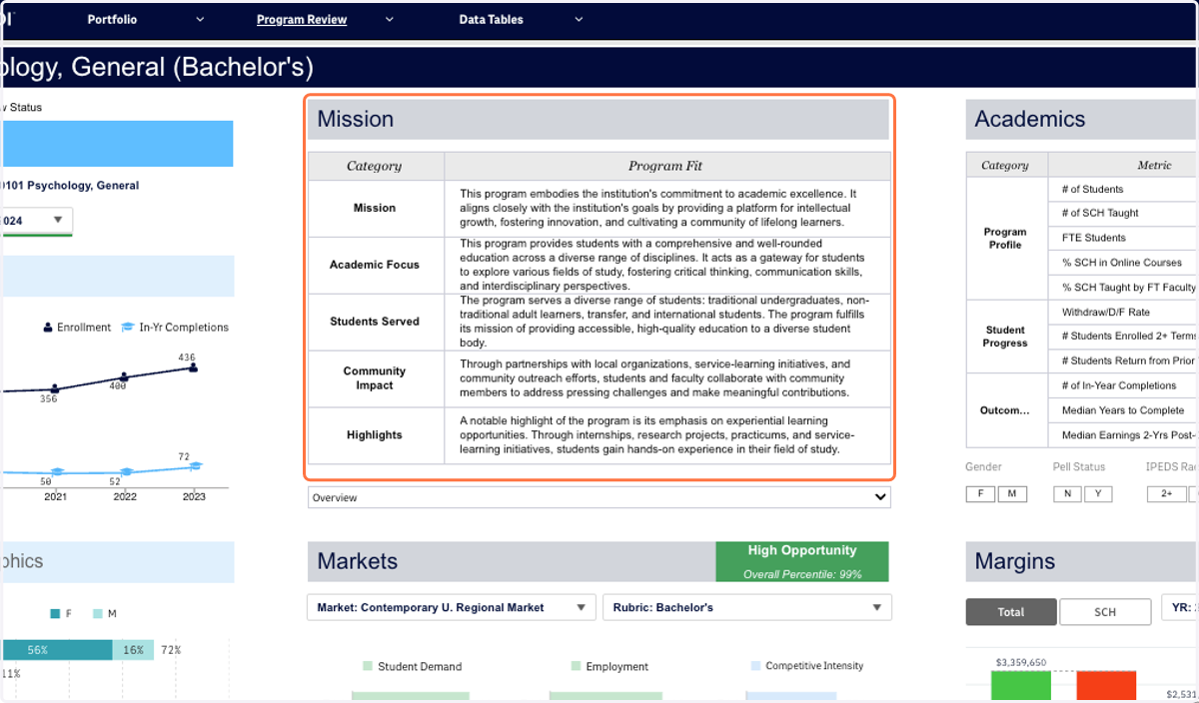Click the $3,359,650 margins value
Screen dimensions: 1199x703
pyautogui.click(x=1021, y=662)
